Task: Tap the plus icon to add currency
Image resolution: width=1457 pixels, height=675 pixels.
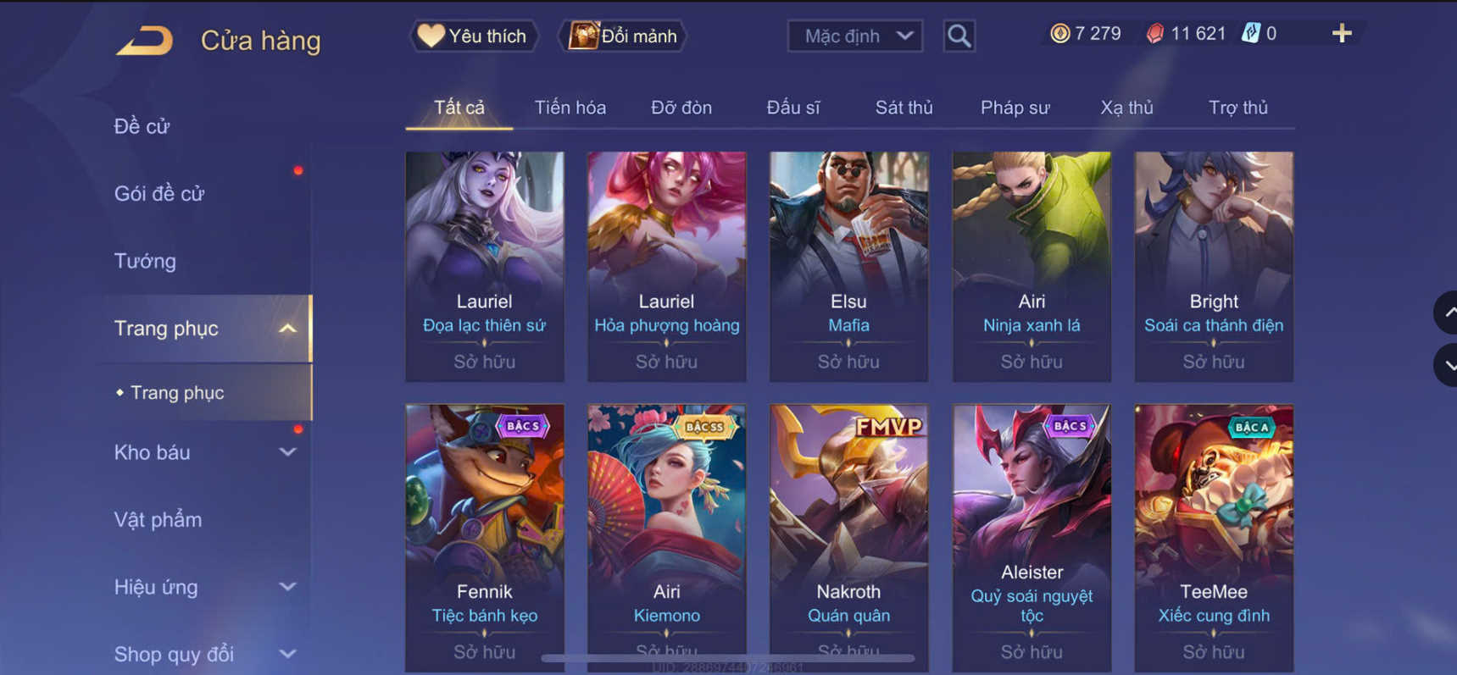Action: coord(1341,34)
